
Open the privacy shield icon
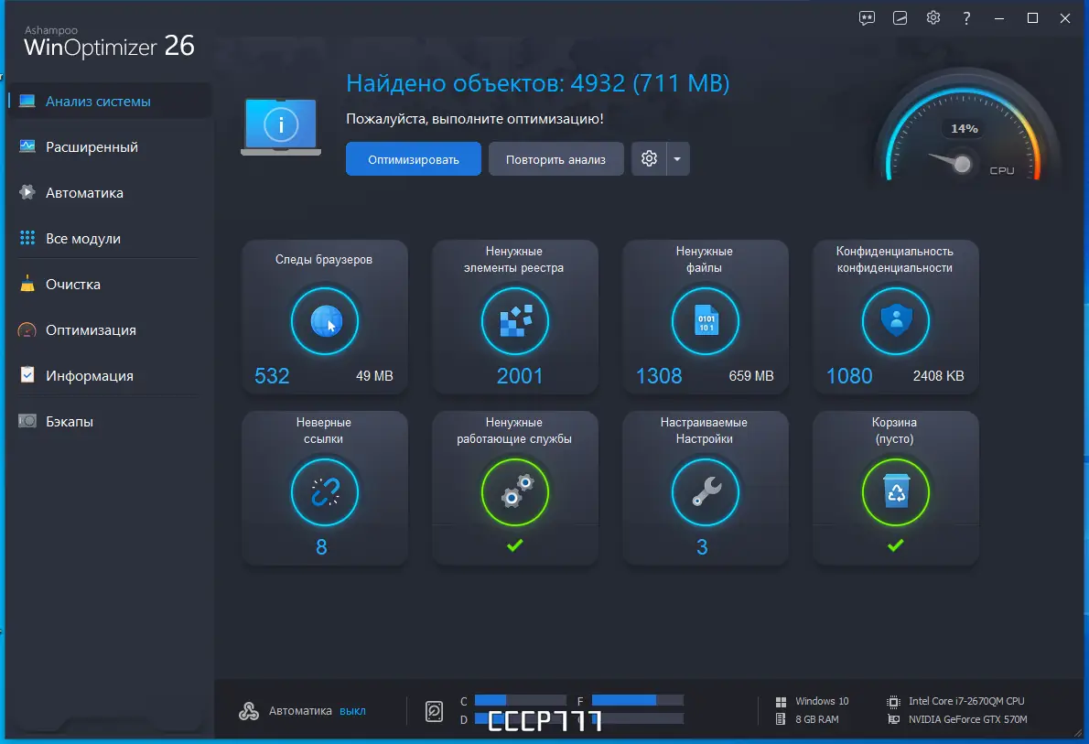895,321
